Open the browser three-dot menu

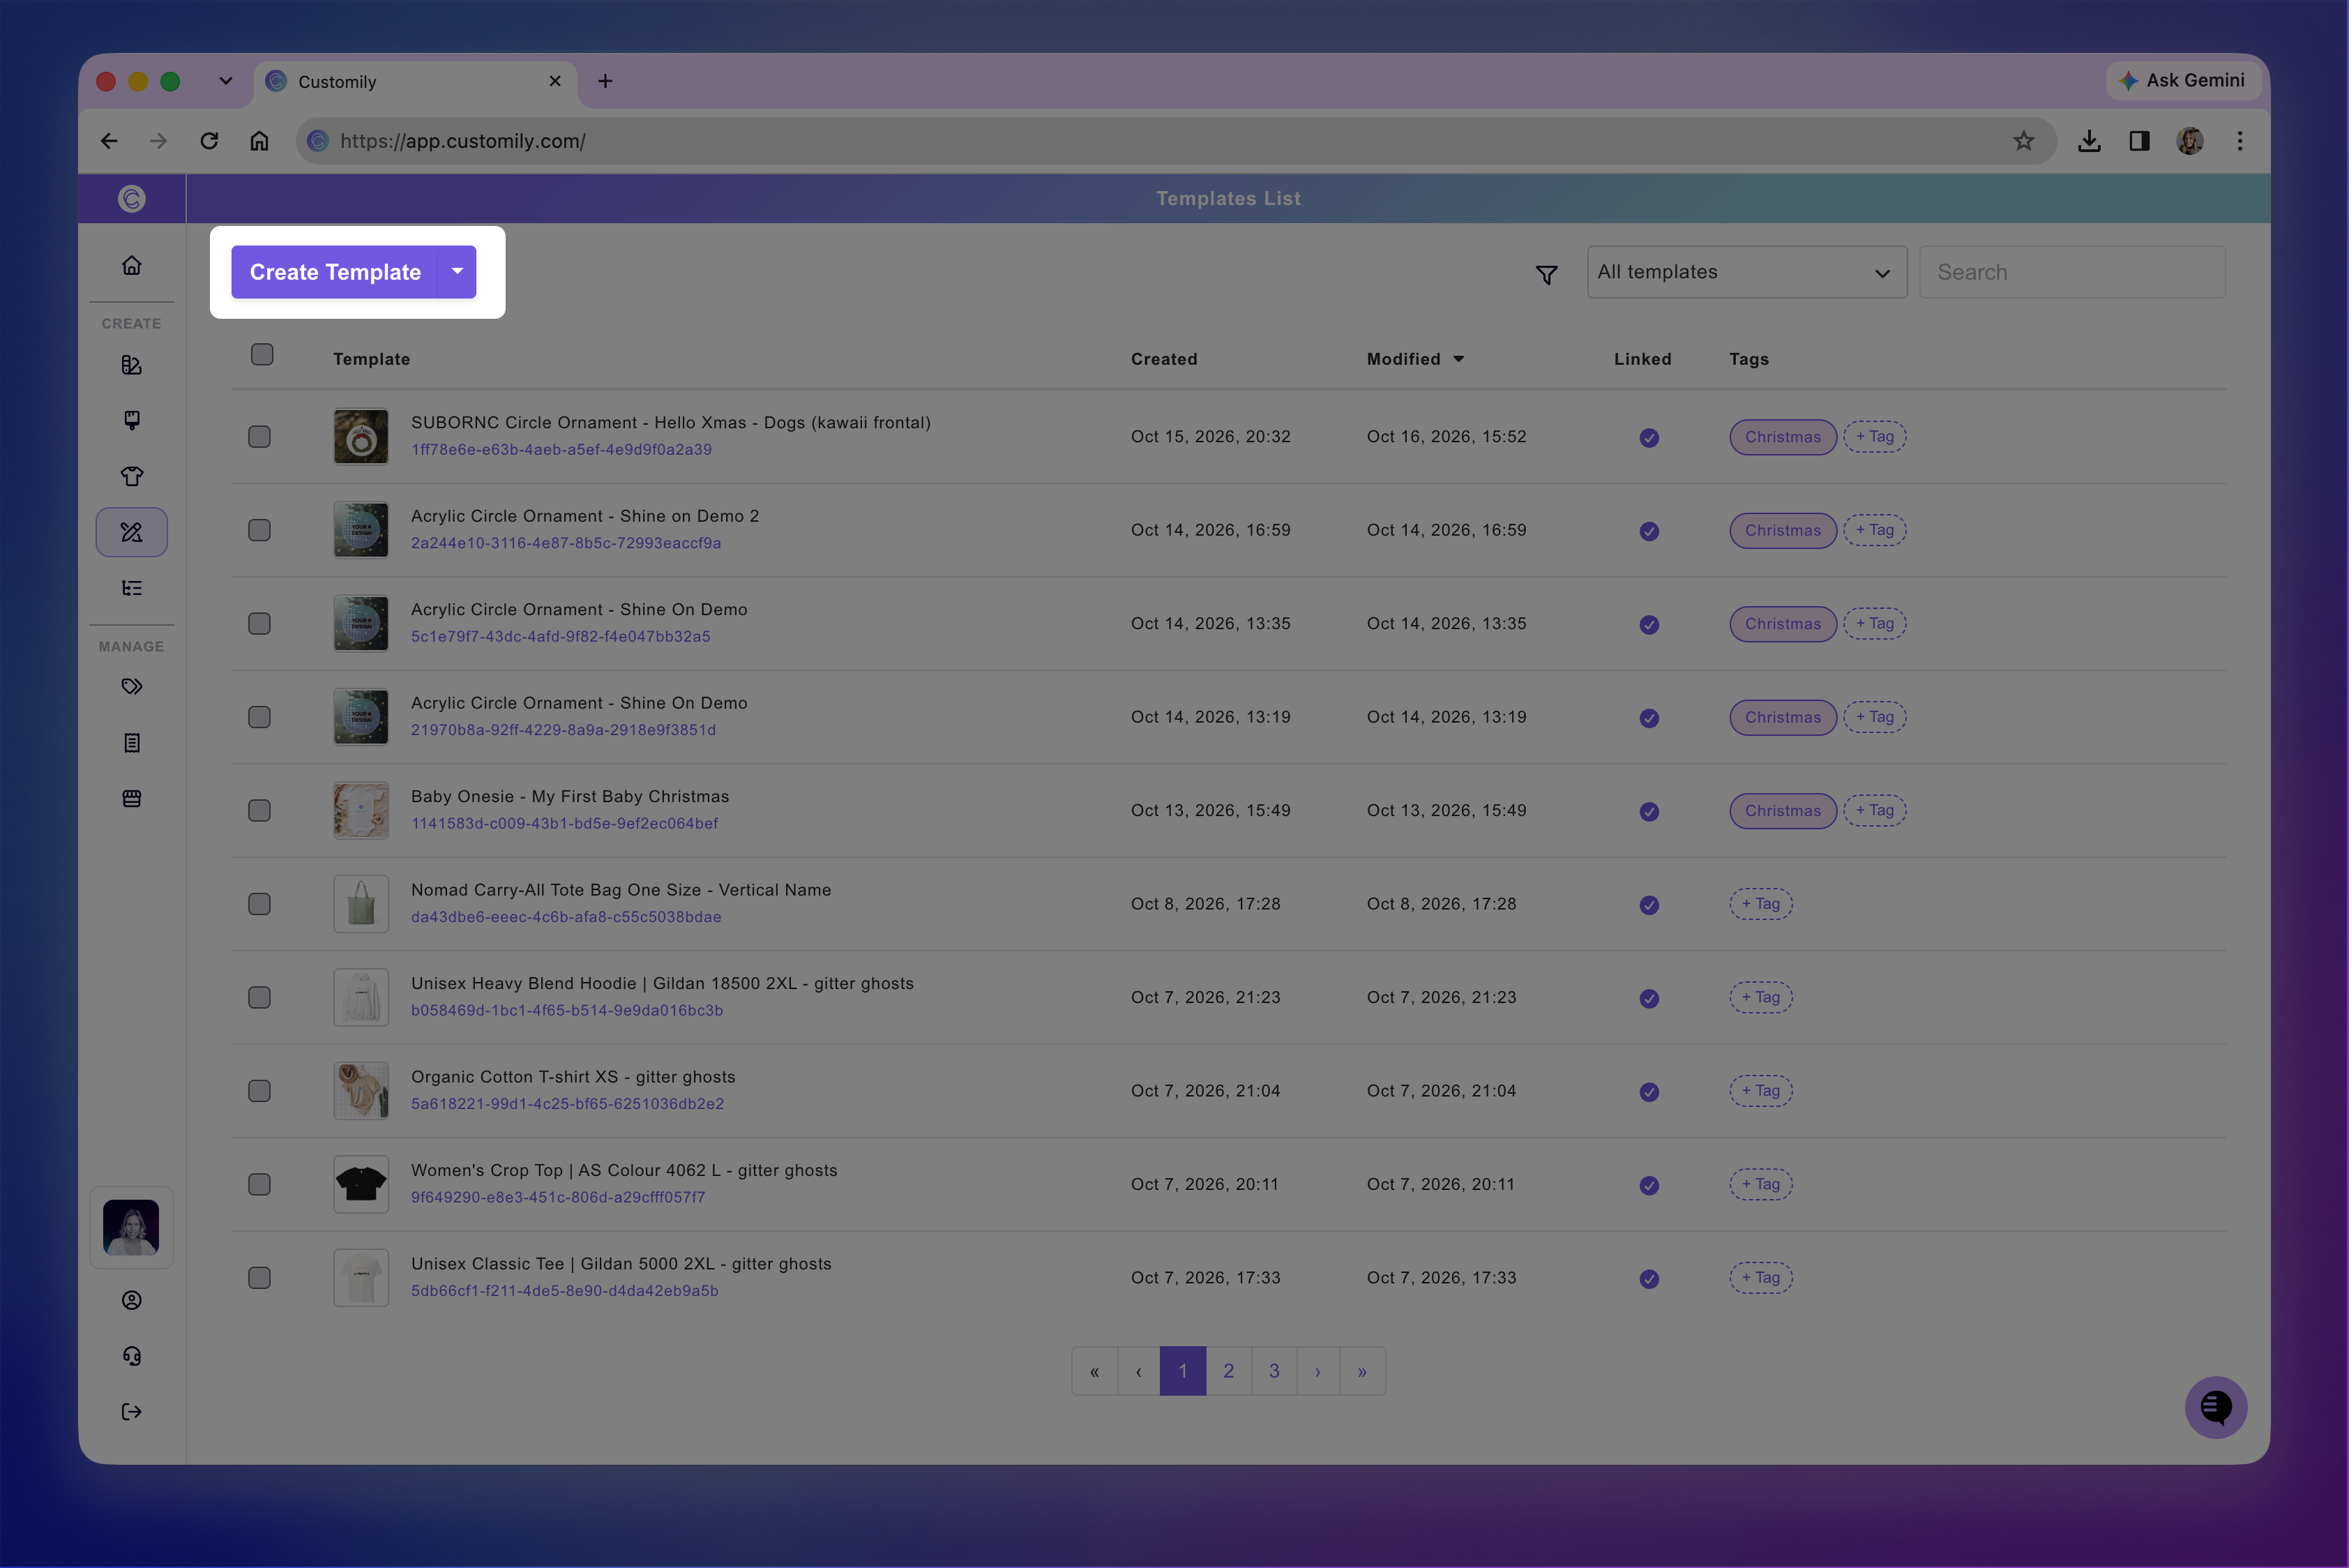coord(2239,141)
